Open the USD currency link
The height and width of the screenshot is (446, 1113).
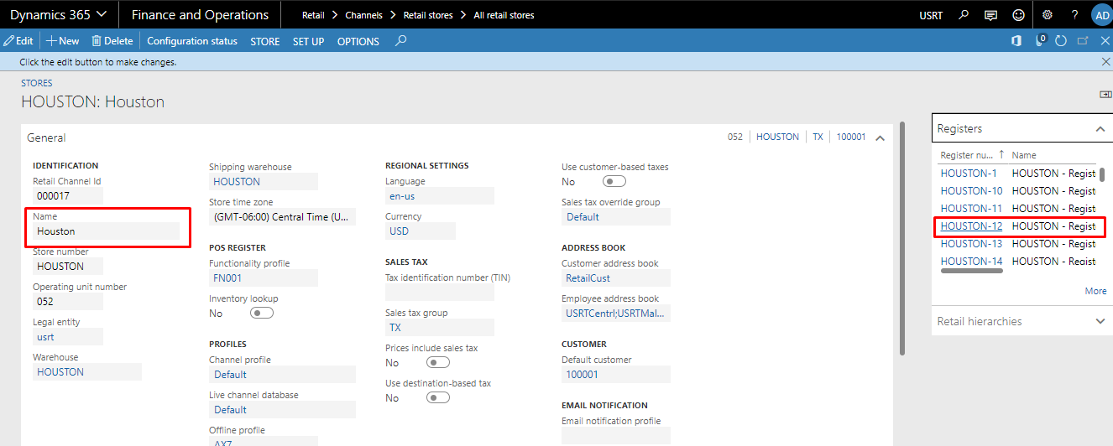pyautogui.click(x=400, y=231)
